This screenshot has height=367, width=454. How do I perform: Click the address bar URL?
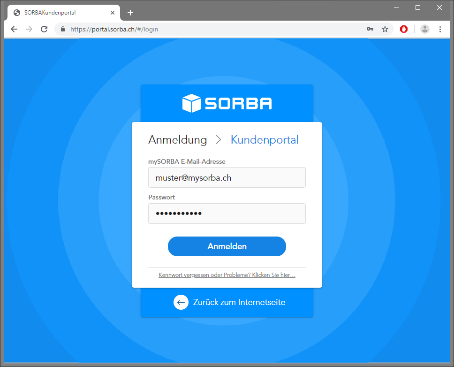[114, 29]
